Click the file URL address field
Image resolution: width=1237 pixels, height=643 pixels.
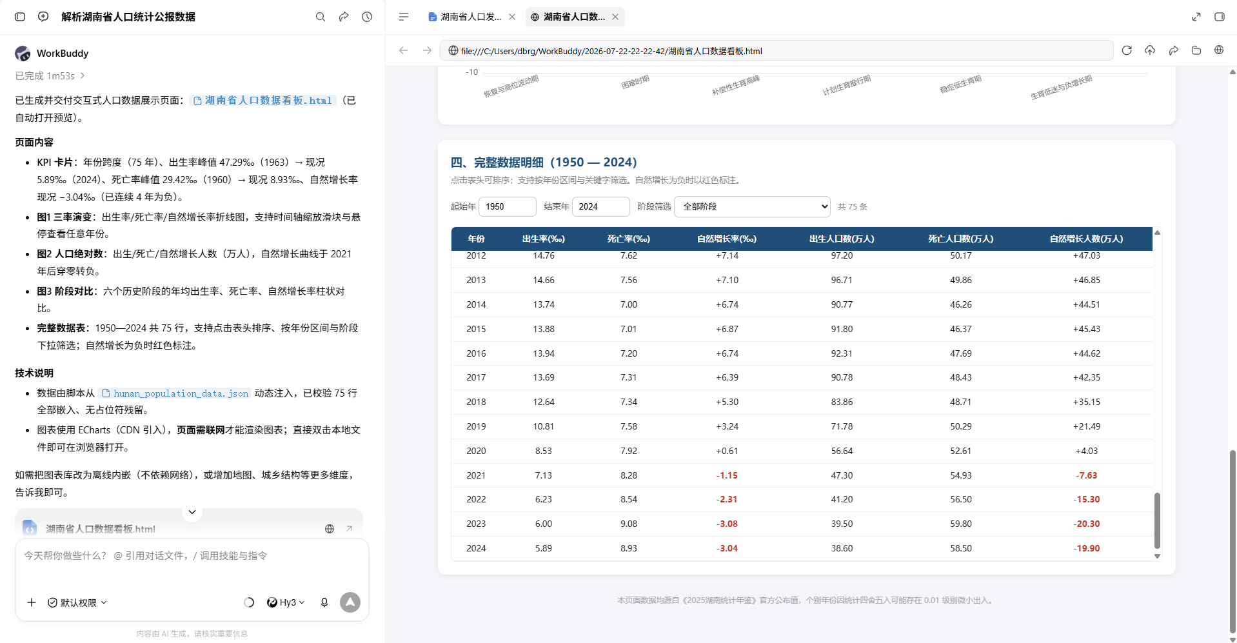[777, 50]
